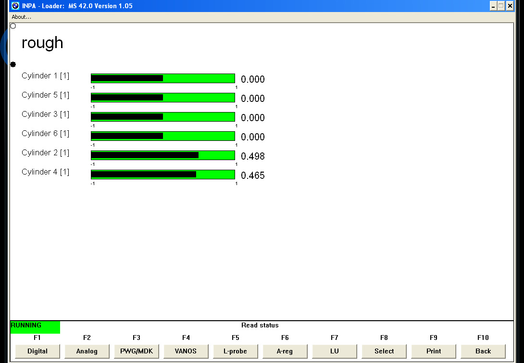Click the 'Cylinder 3 [1]' label
The width and height of the screenshot is (524, 363).
click(46, 114)
